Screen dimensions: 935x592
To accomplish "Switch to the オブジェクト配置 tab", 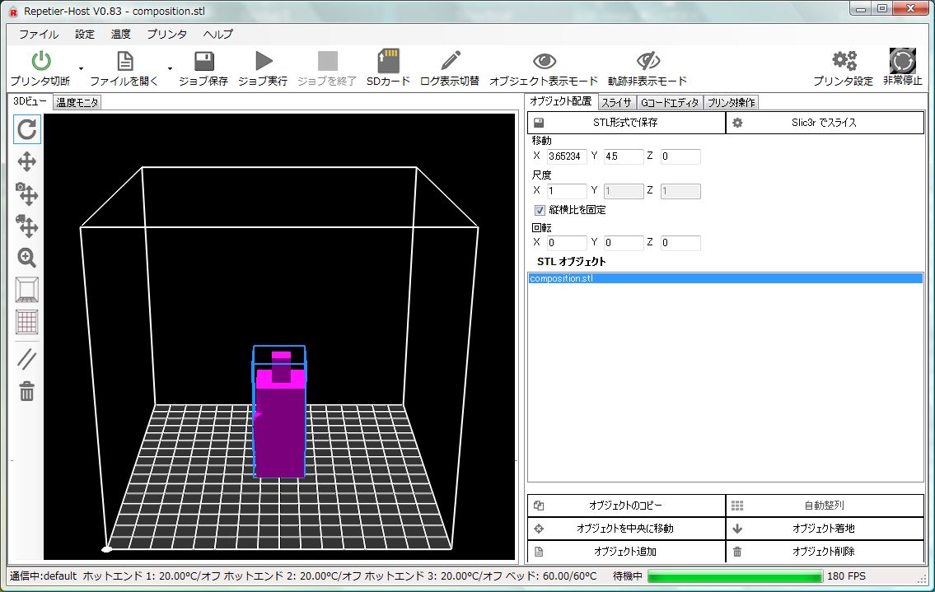I will pyautogui.click(x=561, y=101).
